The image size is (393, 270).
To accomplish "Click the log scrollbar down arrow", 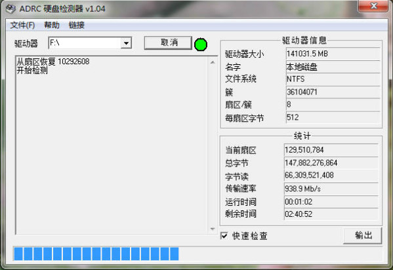I will 213,229.
